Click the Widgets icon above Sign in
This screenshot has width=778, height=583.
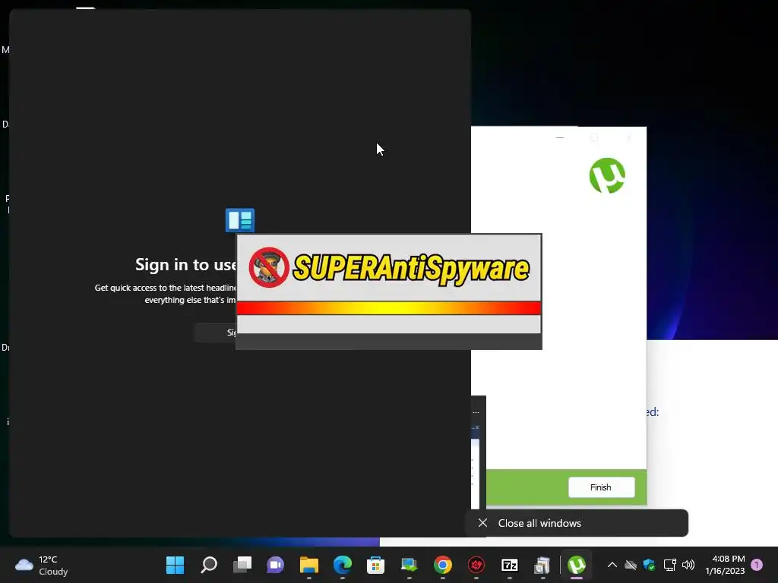point(240,220)
